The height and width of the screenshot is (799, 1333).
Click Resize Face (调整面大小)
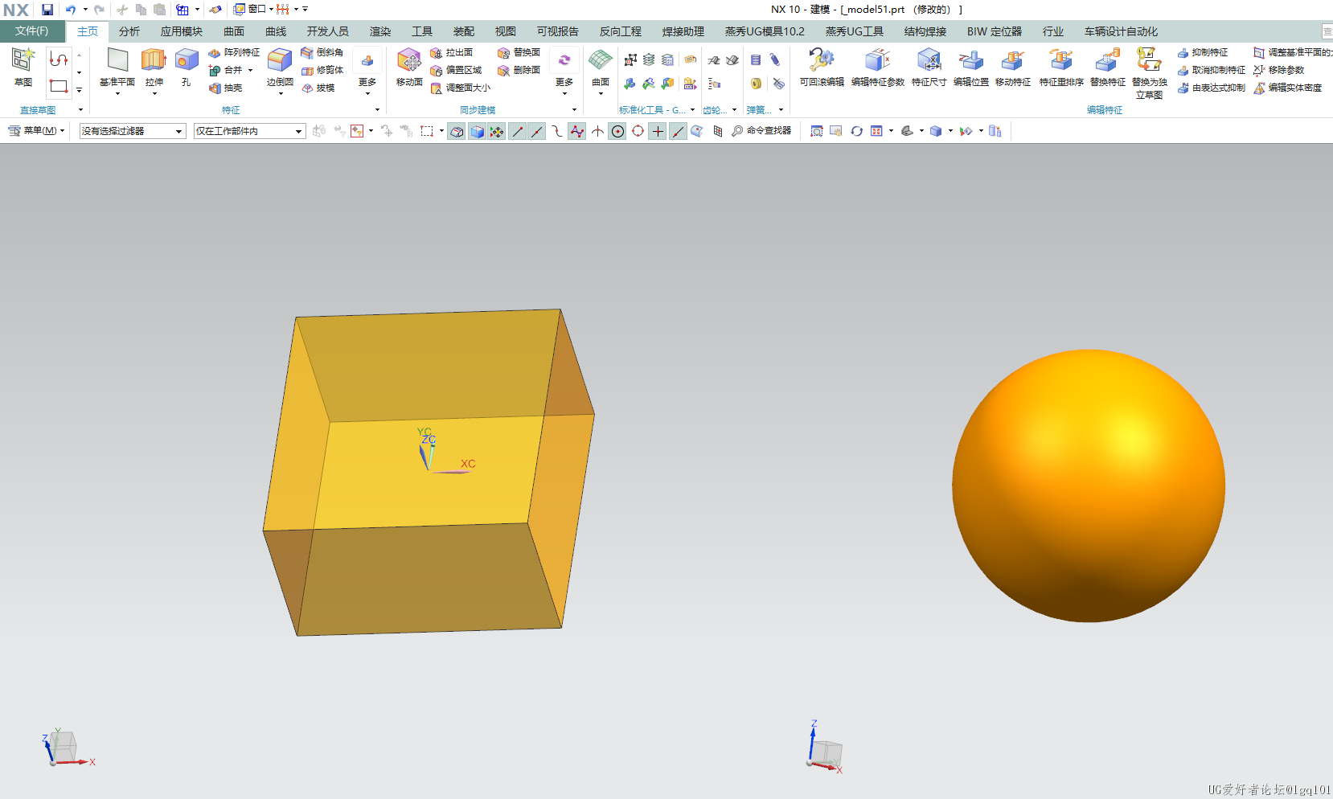(x=460, y=88)
